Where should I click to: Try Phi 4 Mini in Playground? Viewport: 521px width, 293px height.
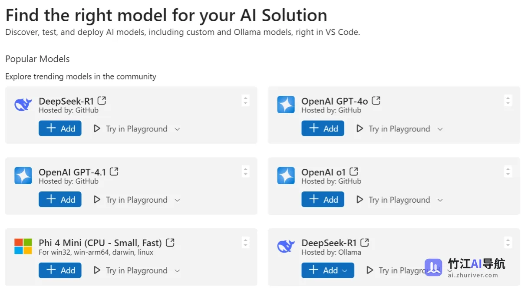pos(130,270)
